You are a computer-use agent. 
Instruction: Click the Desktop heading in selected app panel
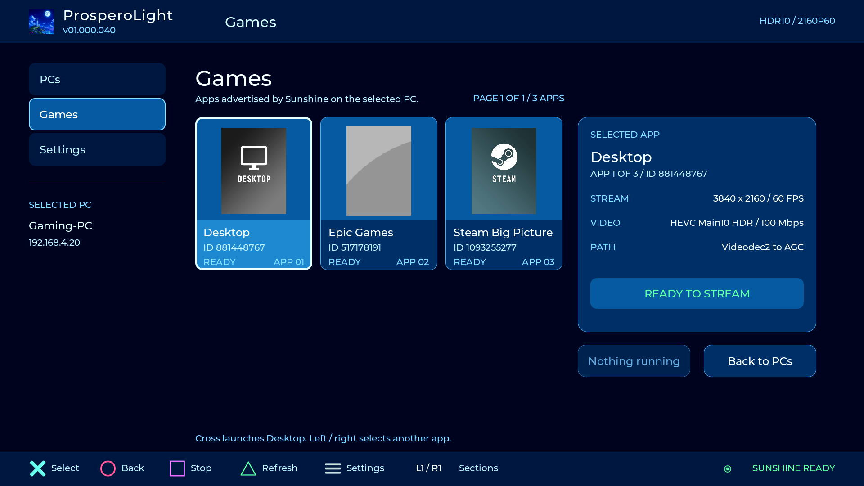621,157
